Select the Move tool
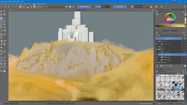 pyautogui.click(x=4, y=34)
